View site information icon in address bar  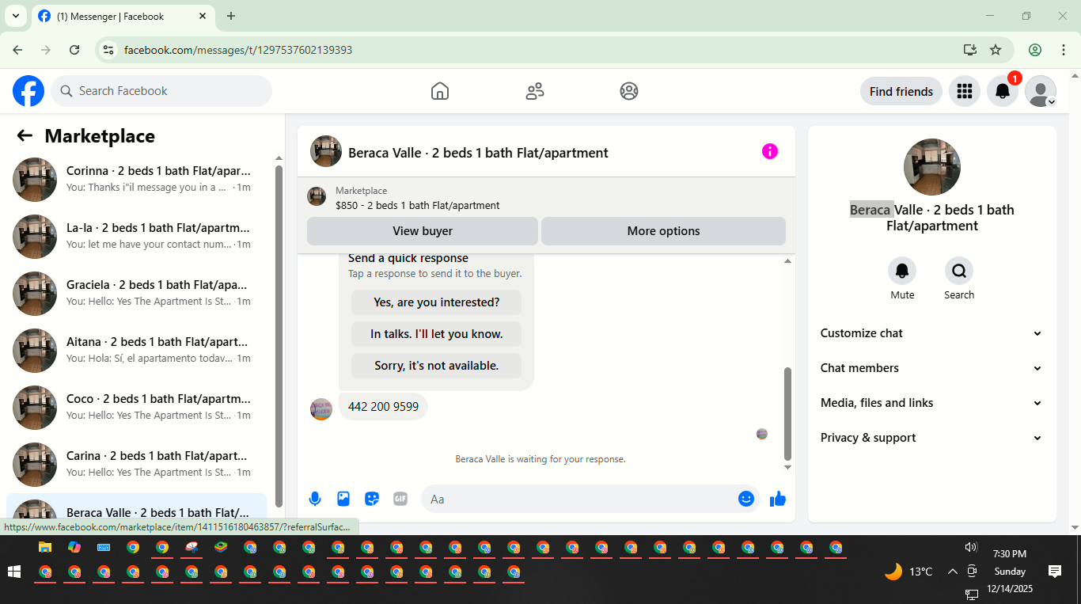109,50
